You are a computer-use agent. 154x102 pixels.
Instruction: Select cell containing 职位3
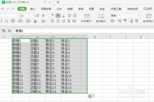53,48
